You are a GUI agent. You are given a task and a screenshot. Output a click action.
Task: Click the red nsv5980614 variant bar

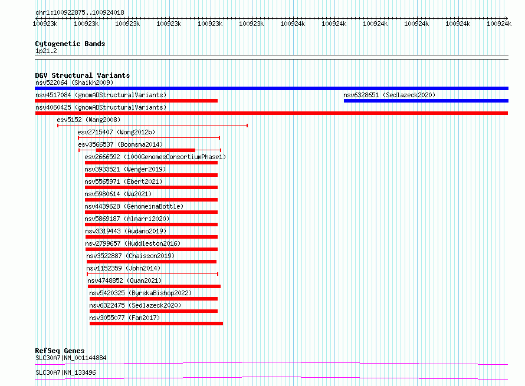pos(152,200)
